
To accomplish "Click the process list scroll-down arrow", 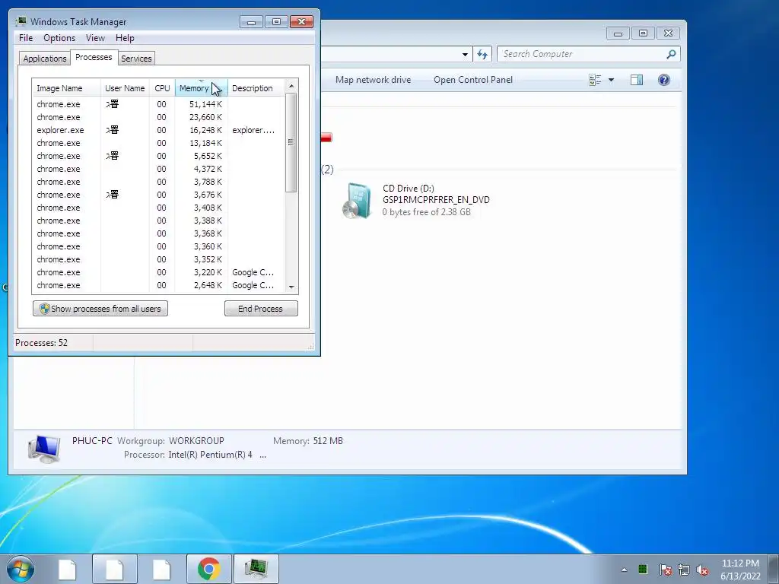I will coord(291,287).
